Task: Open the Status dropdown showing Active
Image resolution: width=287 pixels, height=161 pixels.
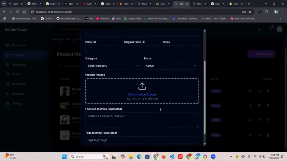Action: point(171,66)
